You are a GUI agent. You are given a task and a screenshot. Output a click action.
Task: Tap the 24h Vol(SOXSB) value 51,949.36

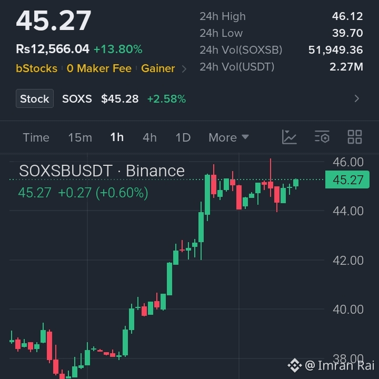335,50
